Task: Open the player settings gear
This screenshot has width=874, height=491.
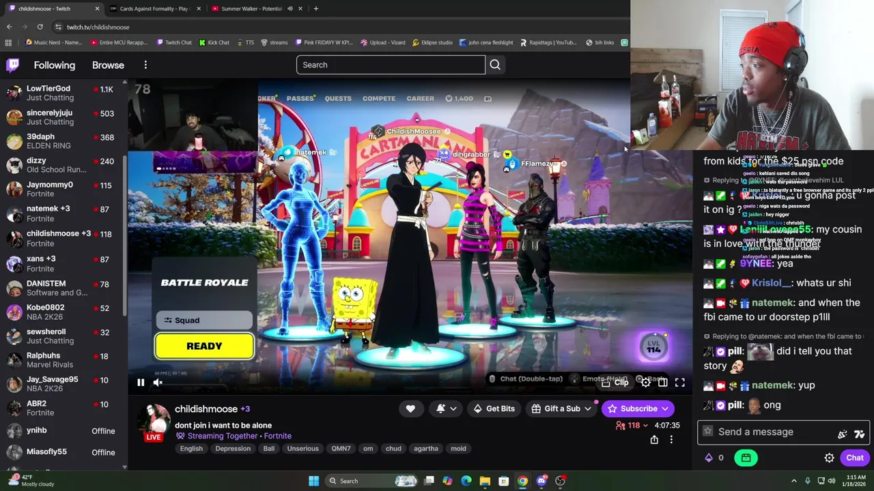Action: pos(645,383)
